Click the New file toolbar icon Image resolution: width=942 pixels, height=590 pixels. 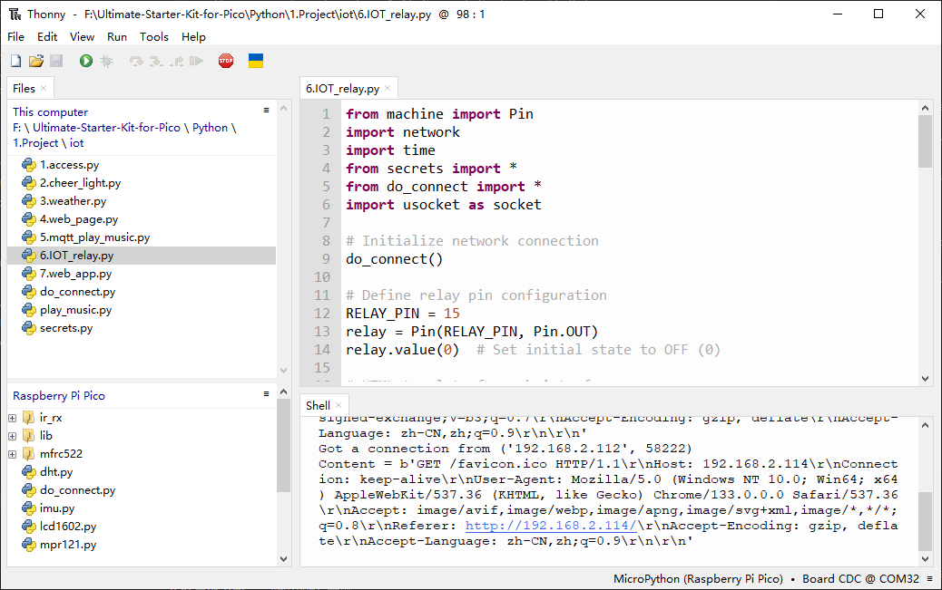pos(16,61)
